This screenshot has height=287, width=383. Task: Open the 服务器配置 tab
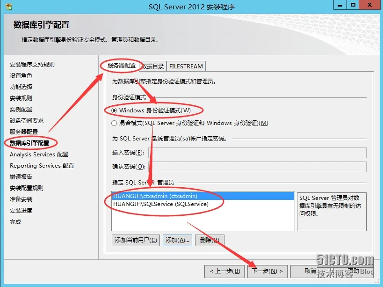[x=122, y=66]
